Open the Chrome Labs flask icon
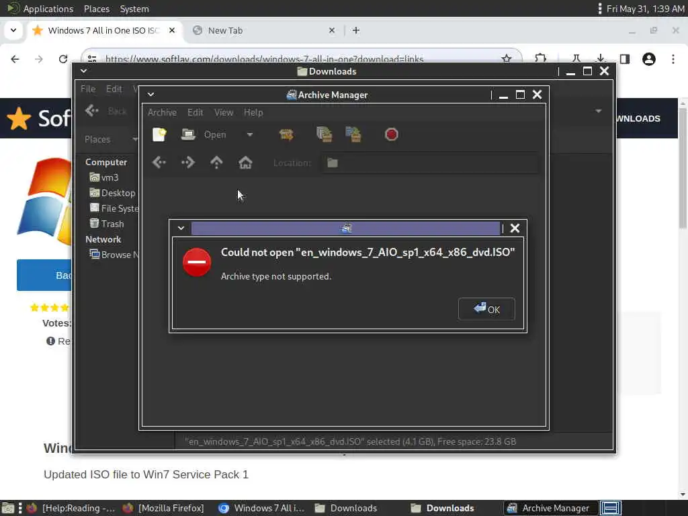Image resolution: width=688 pixels, height=516 pixels. (576, 58)
